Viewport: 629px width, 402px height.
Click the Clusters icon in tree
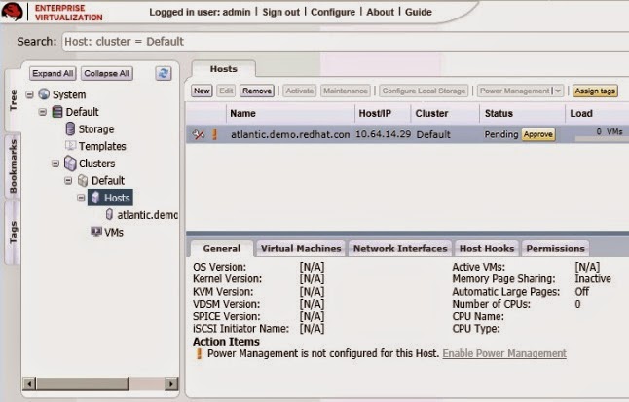(70, 164)
